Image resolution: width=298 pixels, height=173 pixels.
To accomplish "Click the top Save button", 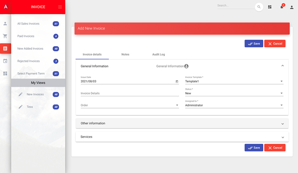I will coord(254,44).
